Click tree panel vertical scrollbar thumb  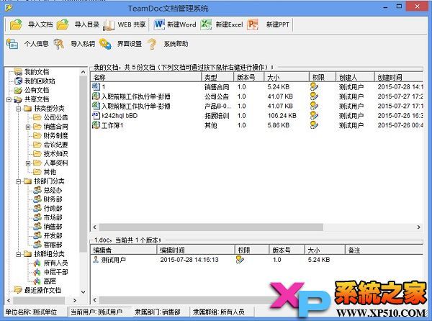pos(84,164)
